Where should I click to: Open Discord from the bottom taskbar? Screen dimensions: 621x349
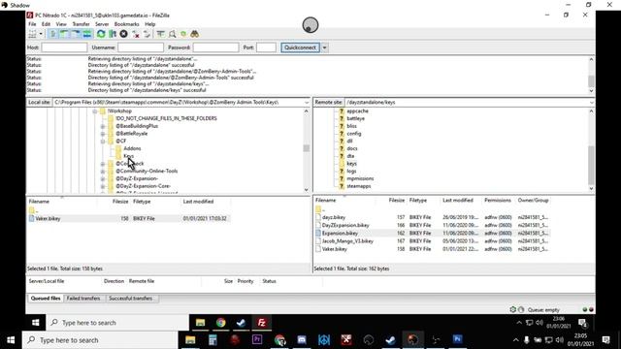click(302, 340)
